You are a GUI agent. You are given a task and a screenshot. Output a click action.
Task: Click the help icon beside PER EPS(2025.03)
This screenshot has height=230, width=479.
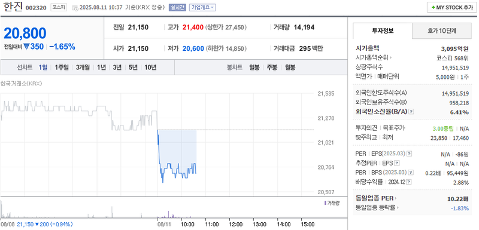(410, 154)
